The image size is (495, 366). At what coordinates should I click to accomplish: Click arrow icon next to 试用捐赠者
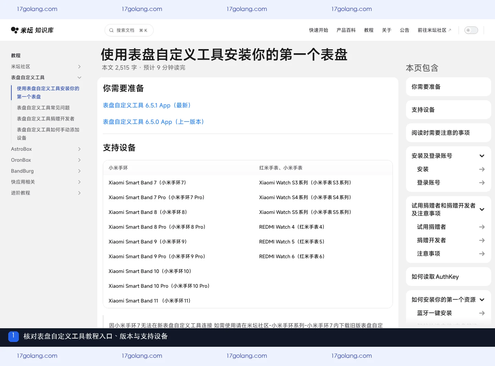482,227
